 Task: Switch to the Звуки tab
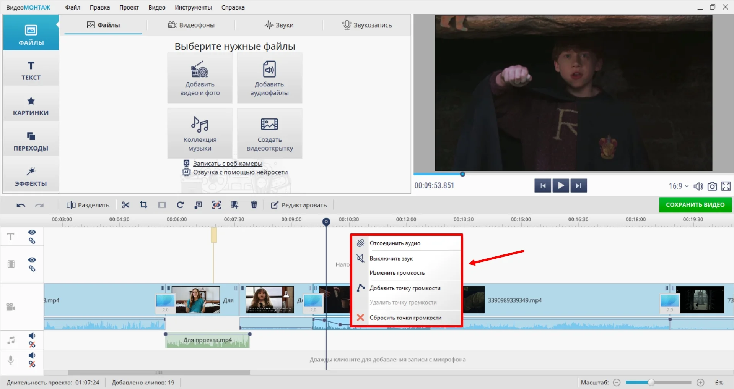pyautogui.click(x=279, y=25)
